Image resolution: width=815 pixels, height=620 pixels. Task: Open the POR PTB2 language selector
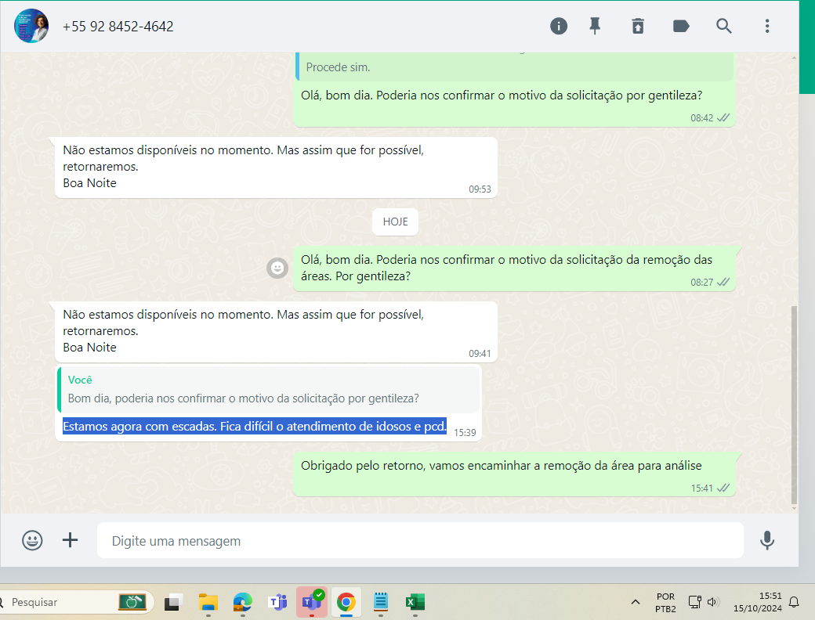(665, 602)
